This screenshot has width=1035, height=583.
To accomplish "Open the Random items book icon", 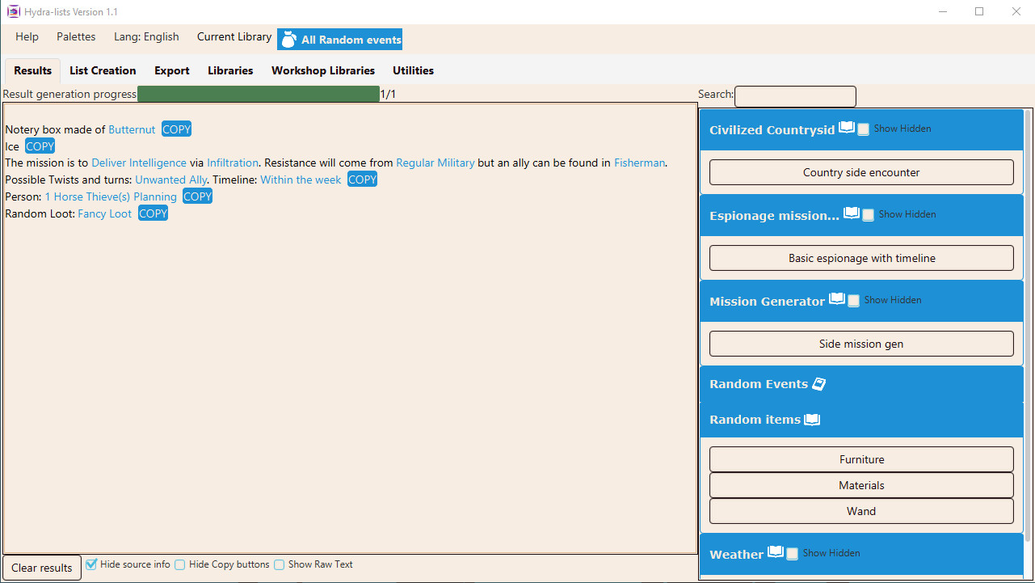I will point(812,419).
